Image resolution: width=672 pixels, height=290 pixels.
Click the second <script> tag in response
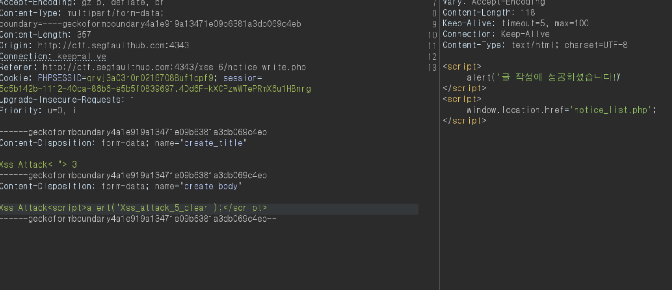tap(462, 99)
